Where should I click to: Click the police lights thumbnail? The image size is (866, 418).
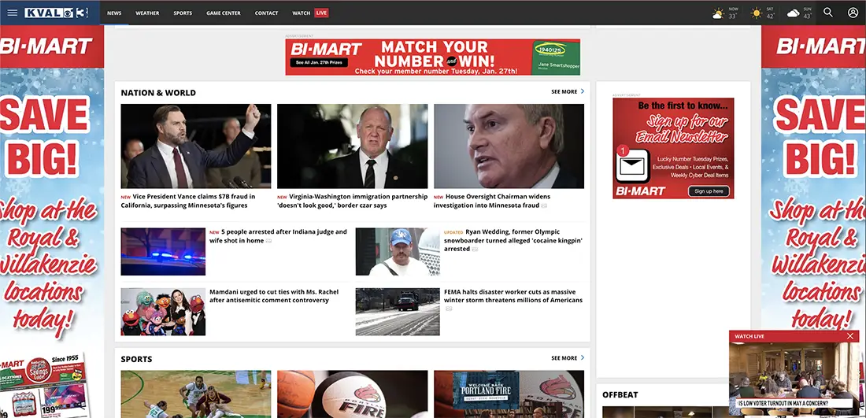(163, 252)
